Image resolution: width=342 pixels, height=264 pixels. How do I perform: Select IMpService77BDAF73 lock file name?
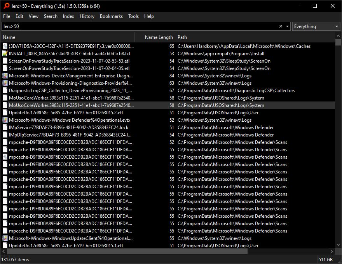68,128
